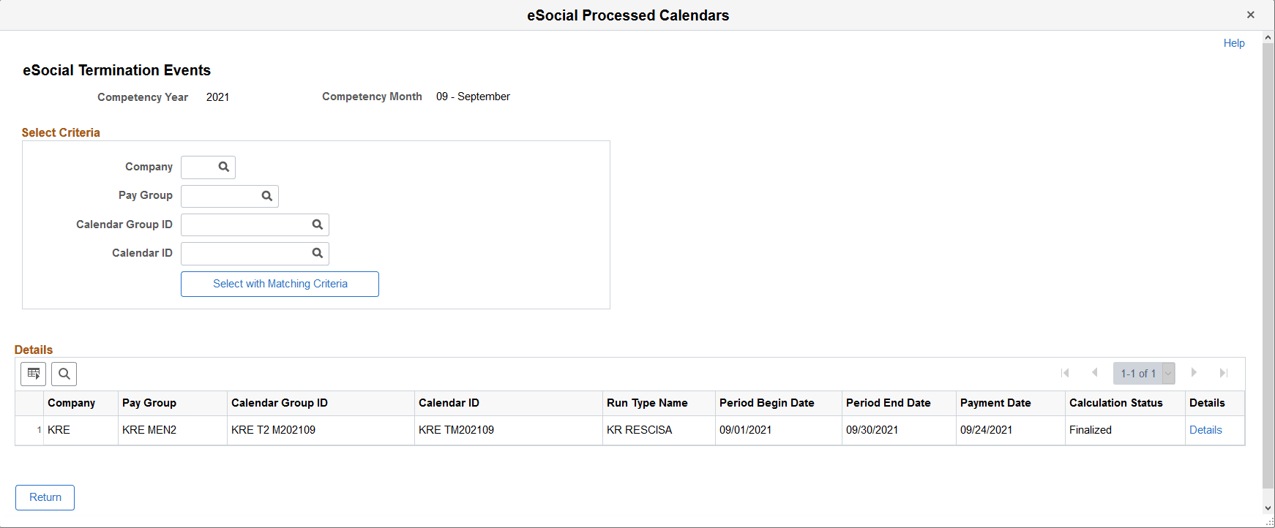Open the Calendar Group ID lookup magnifier
This screenshot has height=528, width=1275.
[317, 224]
